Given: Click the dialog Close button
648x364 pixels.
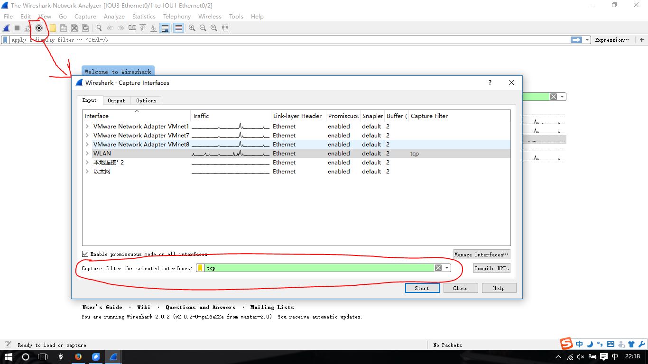Looking at the screenshot, I should pos(460,288).
